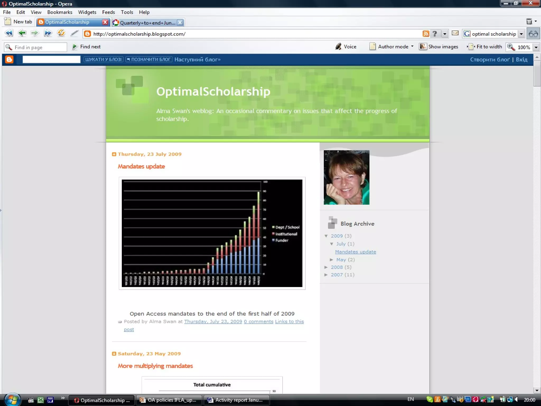
Task: Open the Mandates update archive link
Action: click(355, 252)
